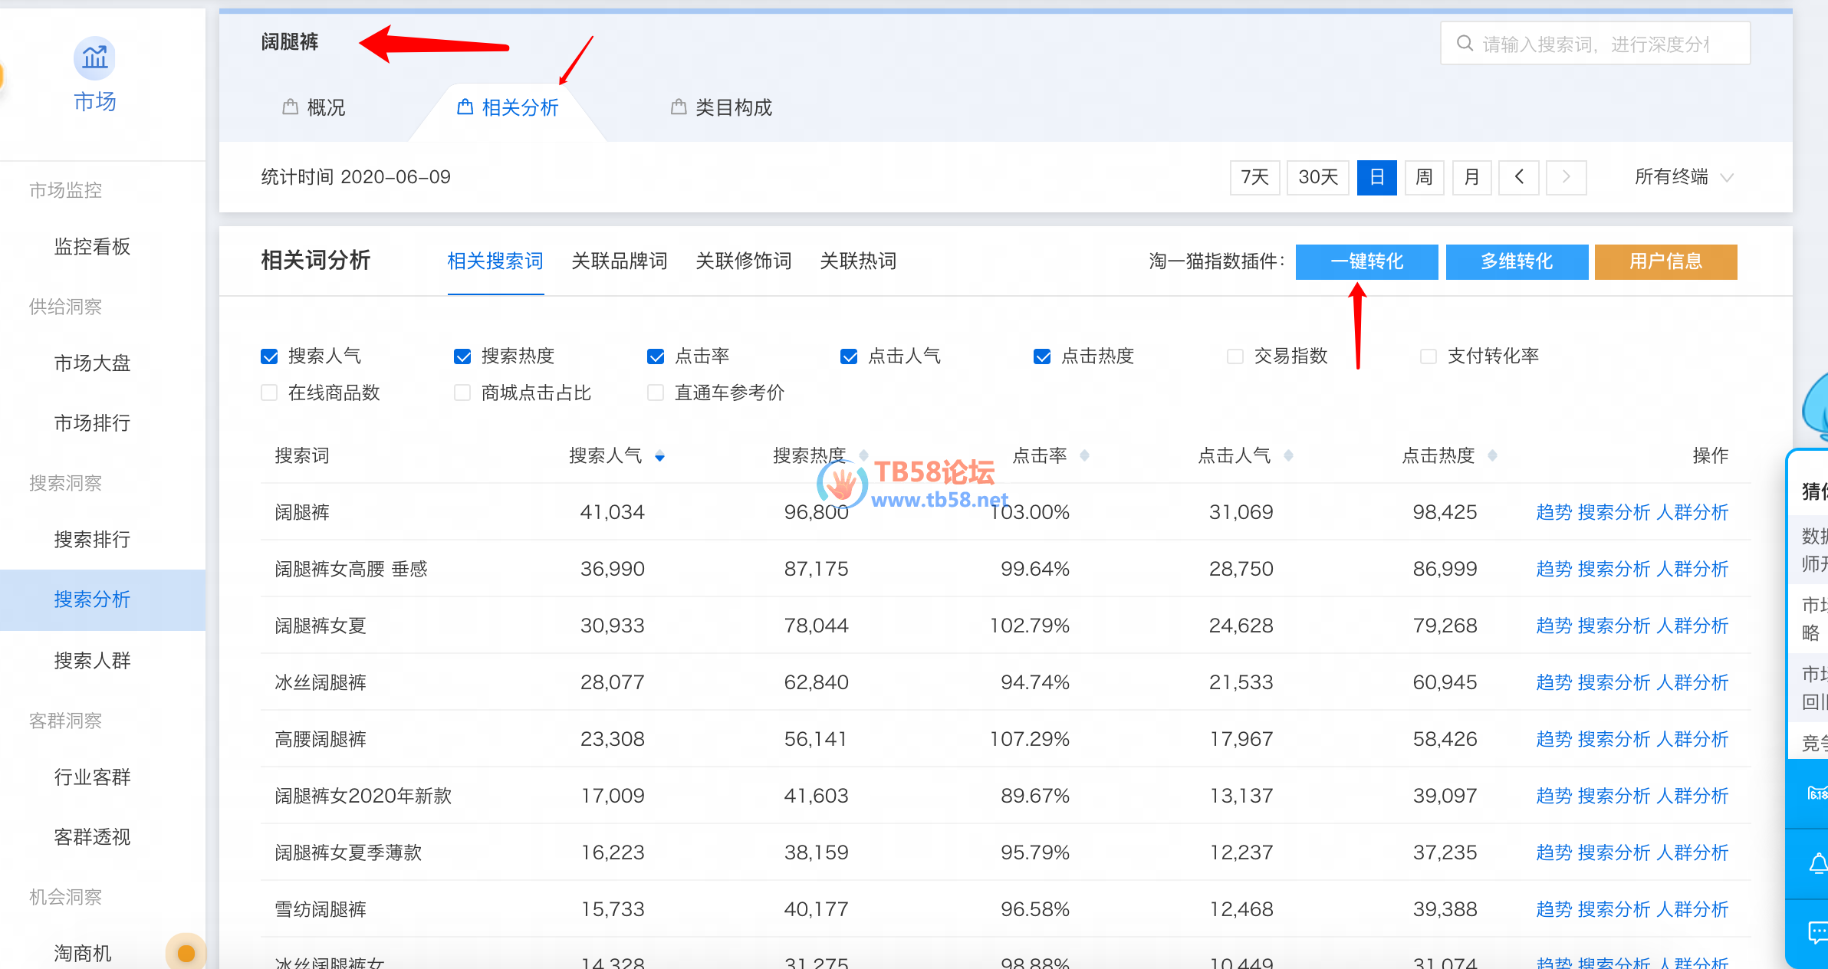Open 监控看板 in sidebar
The height and width of the screenshot is (969, 1828).
pyautogui.click(x=92, y=247)
